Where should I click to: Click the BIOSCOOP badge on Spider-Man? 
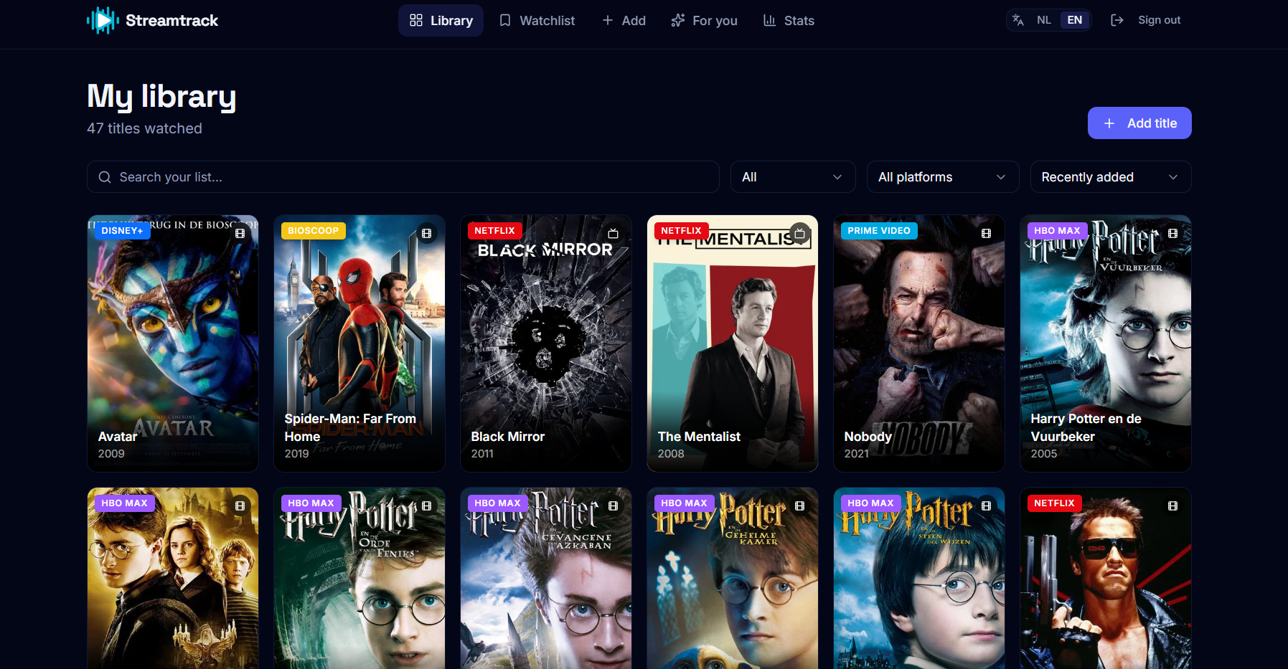314,231
